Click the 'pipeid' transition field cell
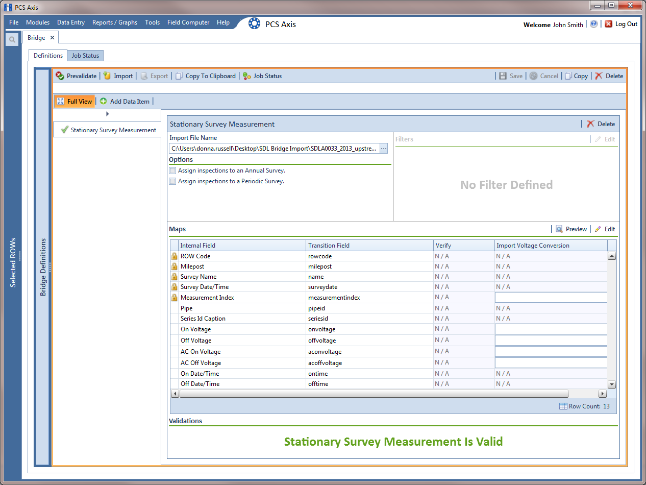Screen dimensions: 646x485 [x=369, y=308]
